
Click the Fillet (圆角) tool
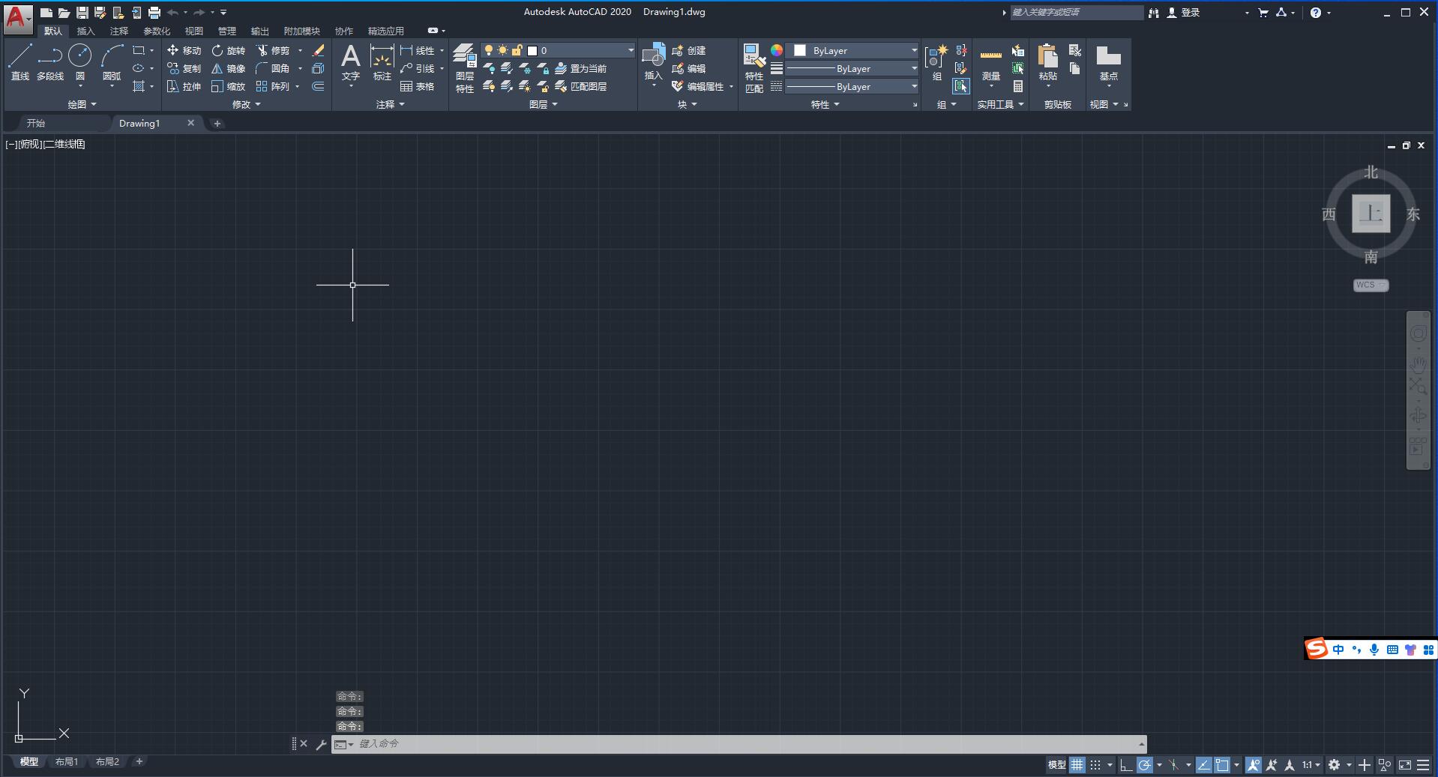pyautogui.click(x=273, y=68)
